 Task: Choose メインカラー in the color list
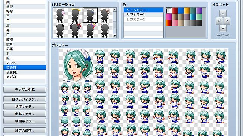[x=143, y=10]
